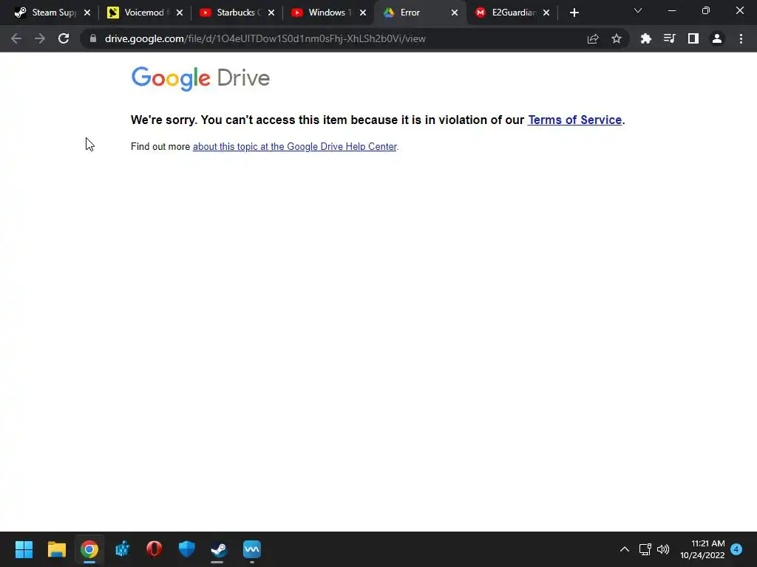Image resolution: width=757 pixels, height=567 pixels.
Task: Open the Google Drive Help Center link
Action: click(294, 147)
